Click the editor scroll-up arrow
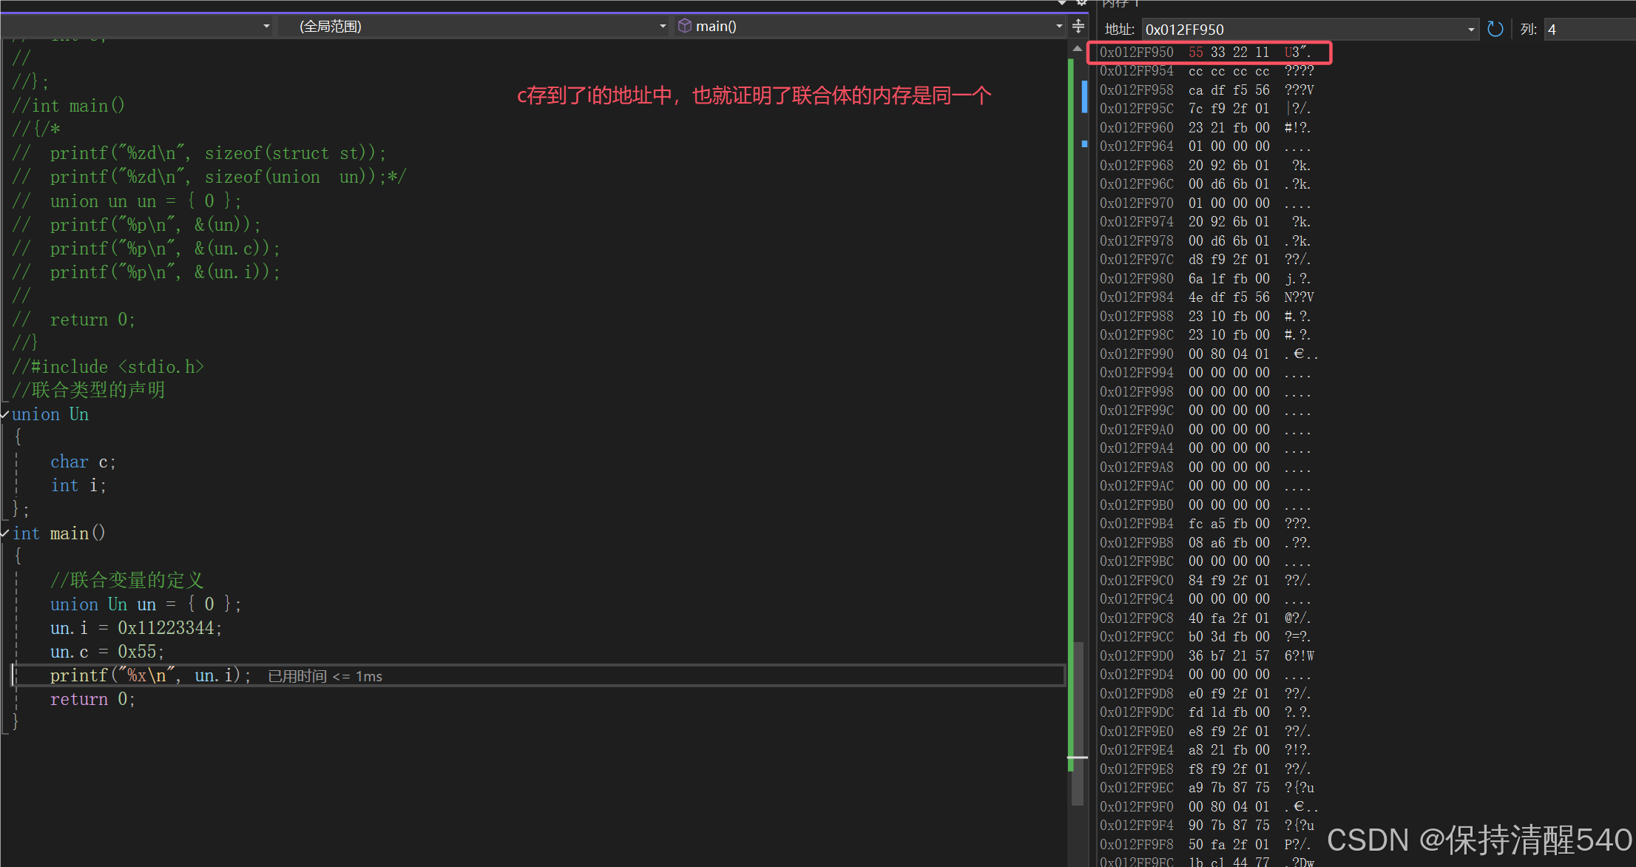The width and height of the screenshot is (1636, 867). click(1078, 49)
